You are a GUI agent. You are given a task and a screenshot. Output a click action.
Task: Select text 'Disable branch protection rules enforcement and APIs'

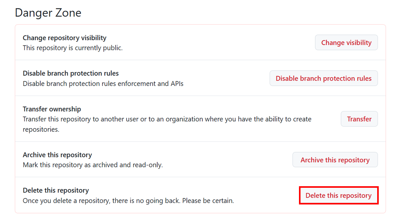click(103, 84)
